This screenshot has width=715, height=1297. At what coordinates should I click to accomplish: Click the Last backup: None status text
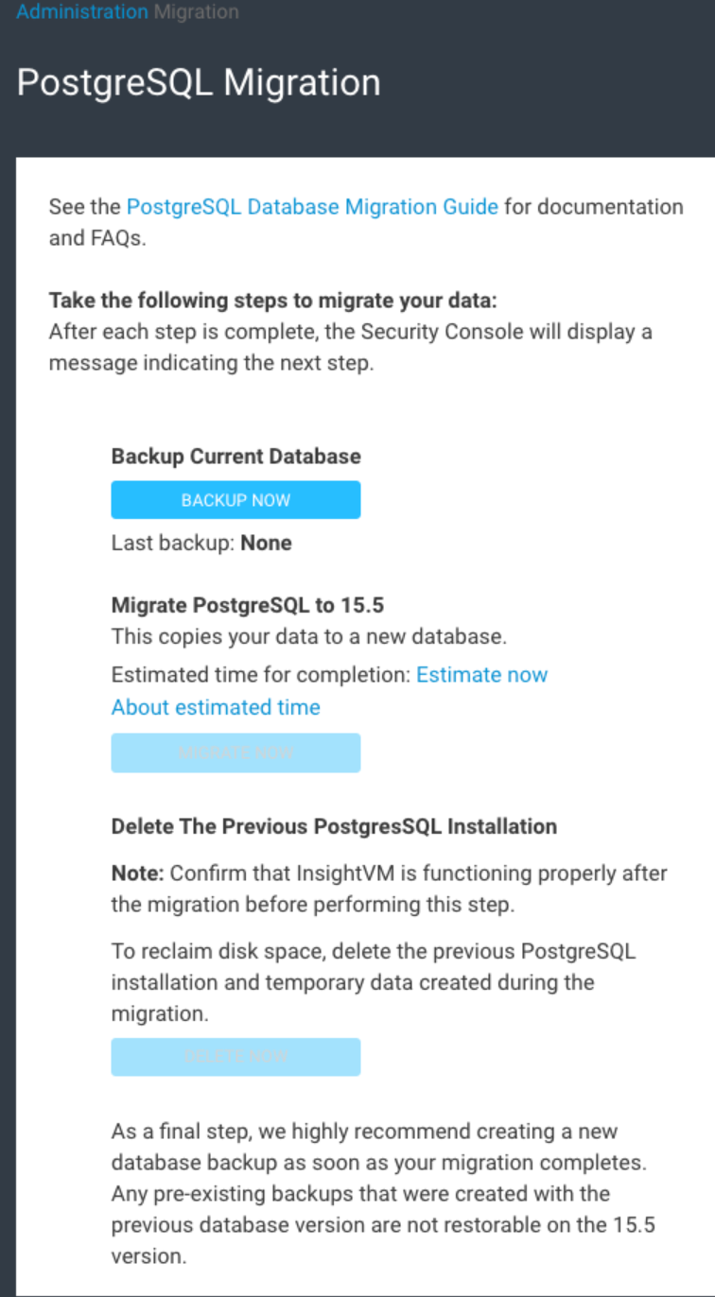point(201,544)
